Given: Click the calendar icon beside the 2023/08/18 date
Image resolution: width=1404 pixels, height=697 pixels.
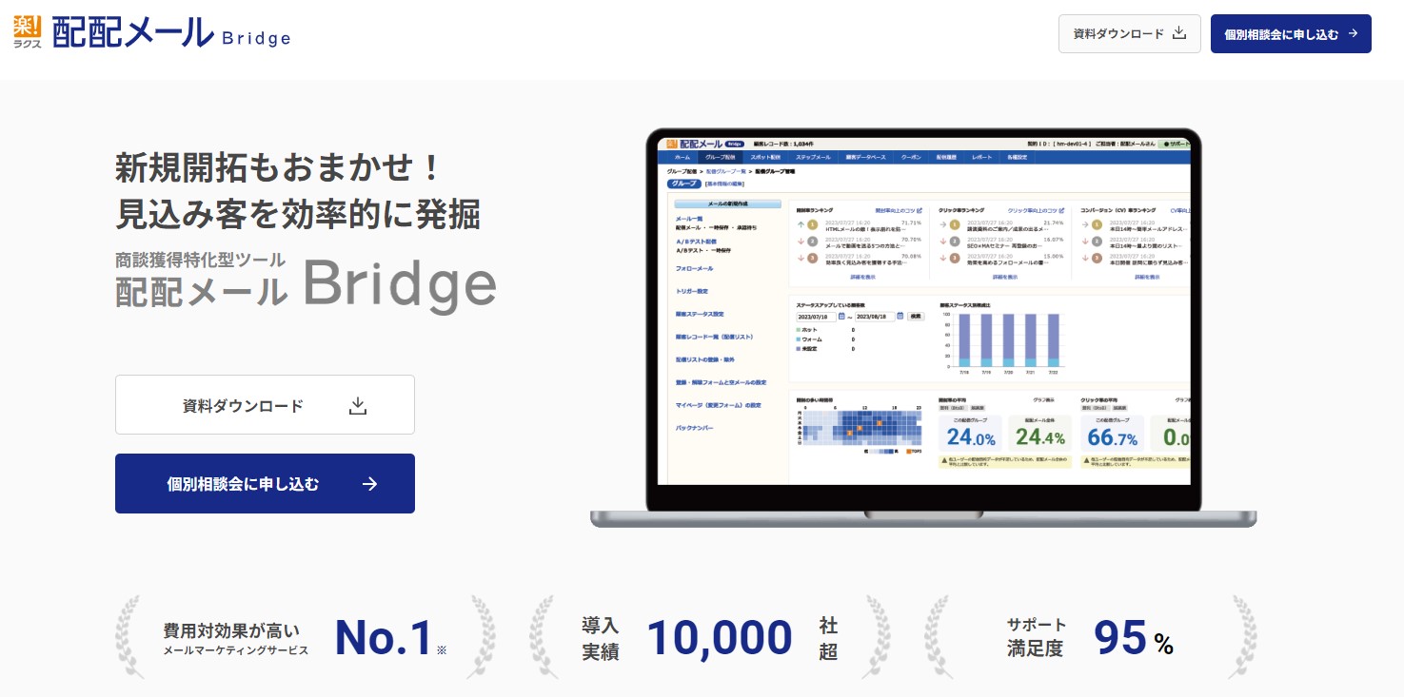Looking at the screenshot, I should pyautogui.click(x=900, y=317).
